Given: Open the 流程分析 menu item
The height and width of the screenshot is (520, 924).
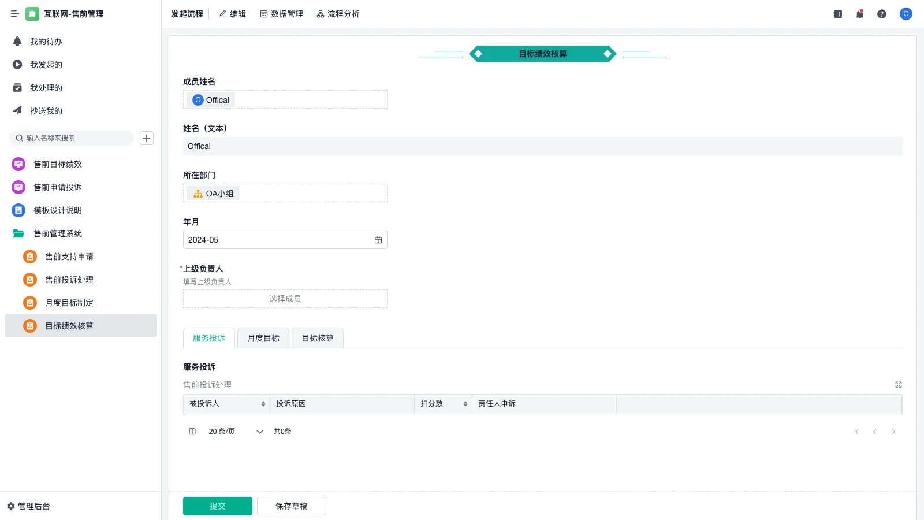Looking at the screenshot, I should pyautogui.click(x=338, y=14).
